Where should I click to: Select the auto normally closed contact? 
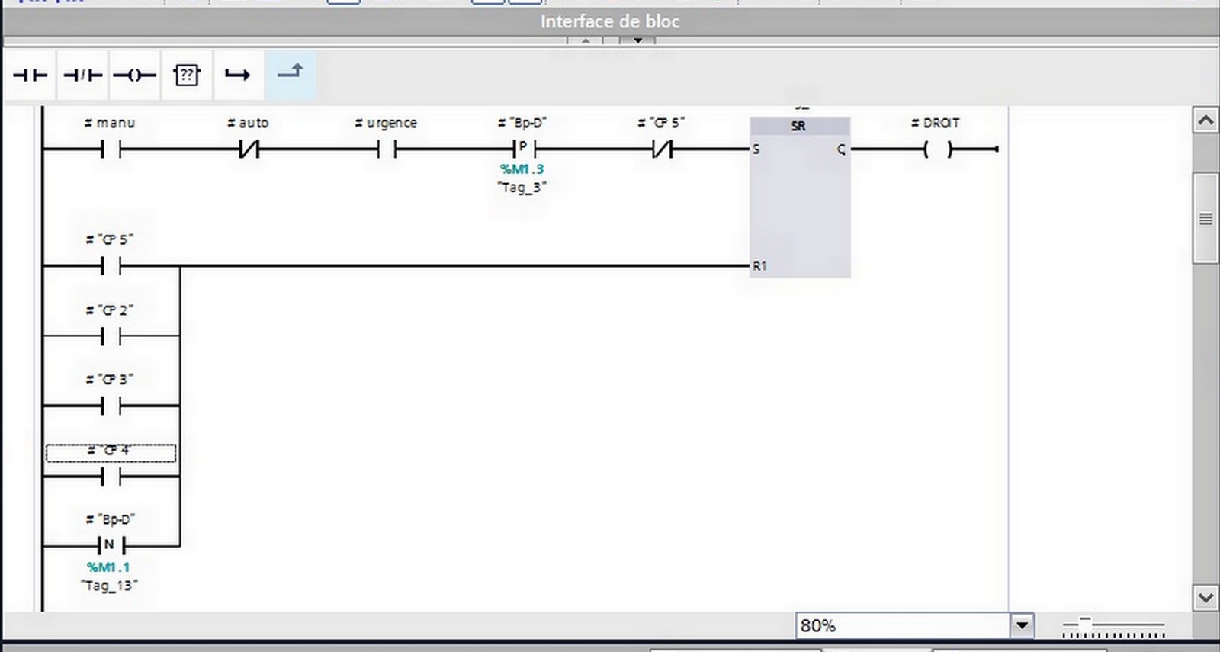(x=249, y=150)
